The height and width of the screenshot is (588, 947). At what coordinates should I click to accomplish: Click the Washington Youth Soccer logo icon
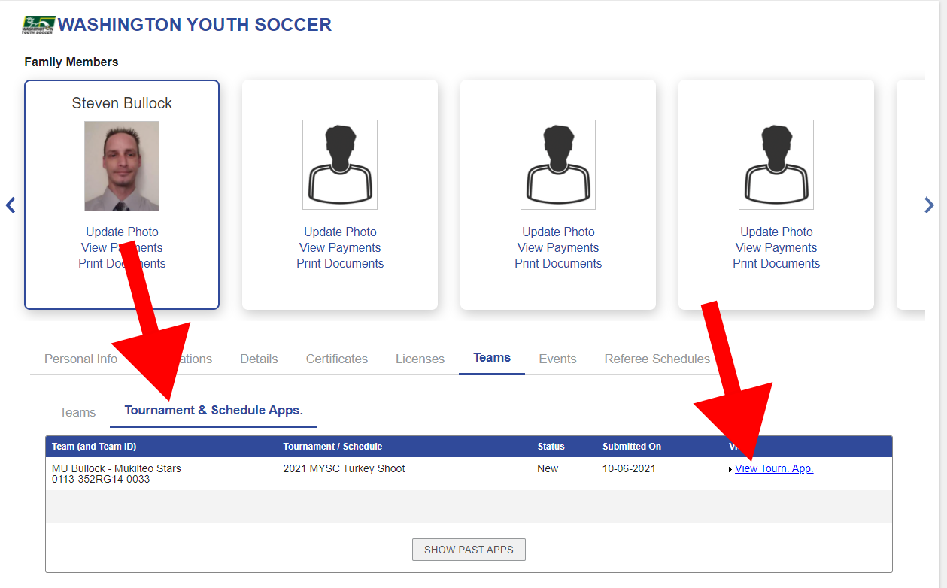[39, 25]
